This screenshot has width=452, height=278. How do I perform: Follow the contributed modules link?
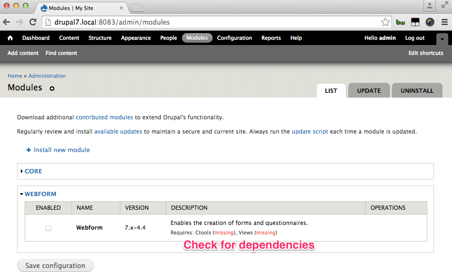click(104, 117)
